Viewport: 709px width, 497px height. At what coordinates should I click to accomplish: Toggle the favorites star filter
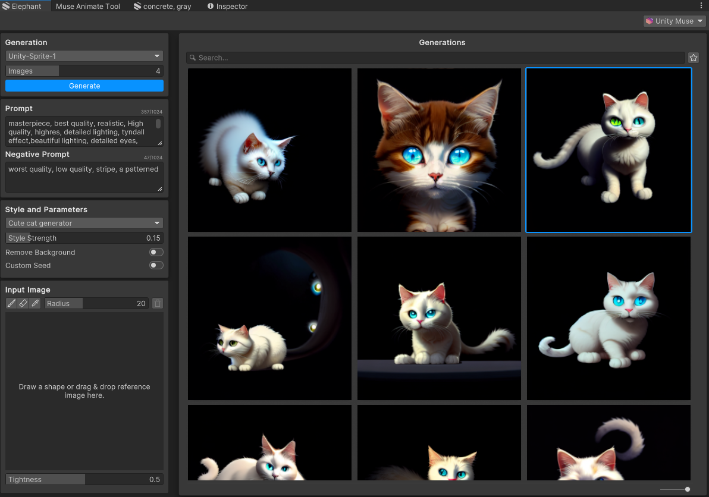click(x=693, y=58)
